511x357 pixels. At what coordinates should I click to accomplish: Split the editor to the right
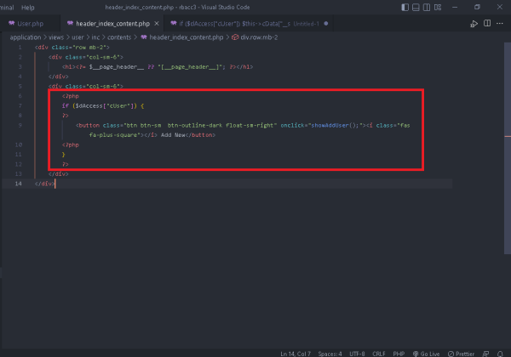pyautogui.click(x=489, y=23)
